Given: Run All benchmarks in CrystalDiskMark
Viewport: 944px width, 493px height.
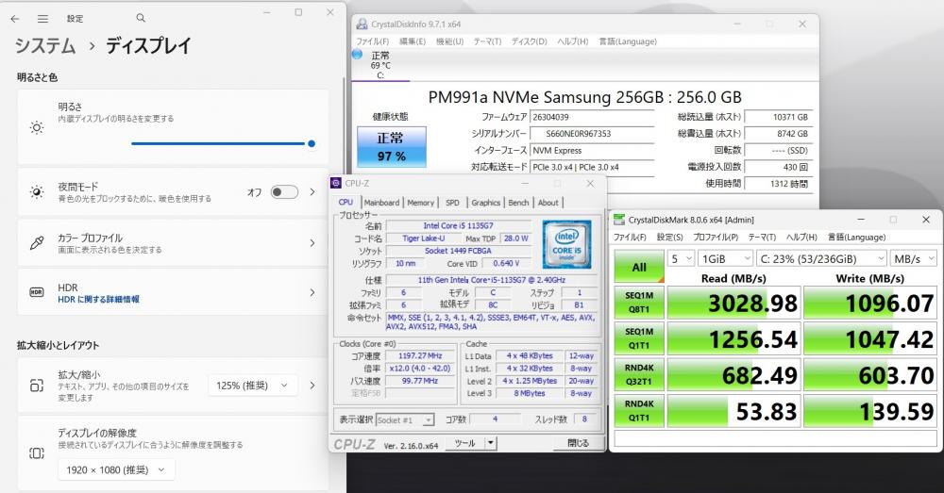Looking at the screenshot, I should pos(639,267).
